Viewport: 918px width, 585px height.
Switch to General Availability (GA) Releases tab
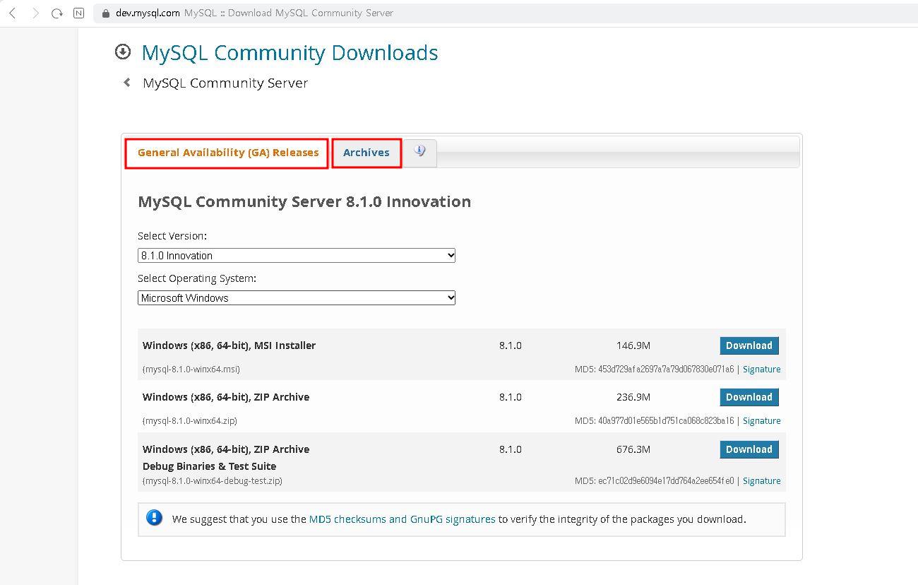coord(228,153)
